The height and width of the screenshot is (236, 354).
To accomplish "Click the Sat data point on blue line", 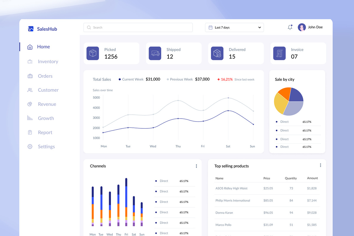I will pyautogui.click(x=228, y=111).
